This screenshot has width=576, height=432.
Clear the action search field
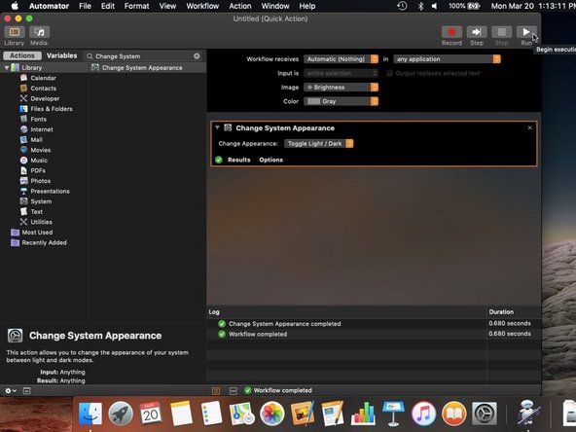click(x=197, y=55)
